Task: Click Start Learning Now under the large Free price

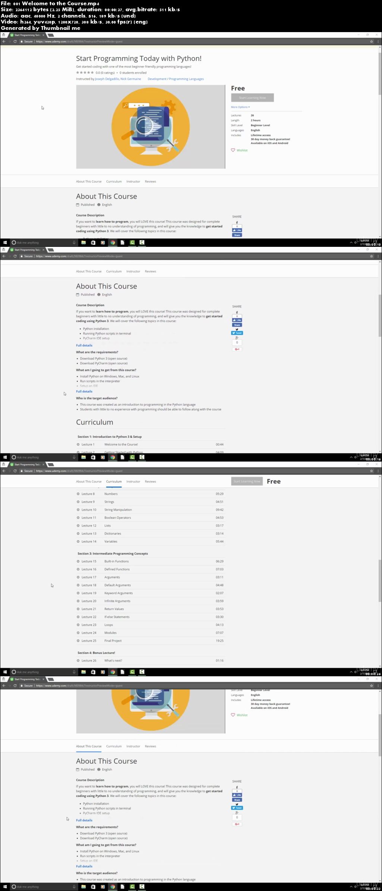Action: coord(252,97)
